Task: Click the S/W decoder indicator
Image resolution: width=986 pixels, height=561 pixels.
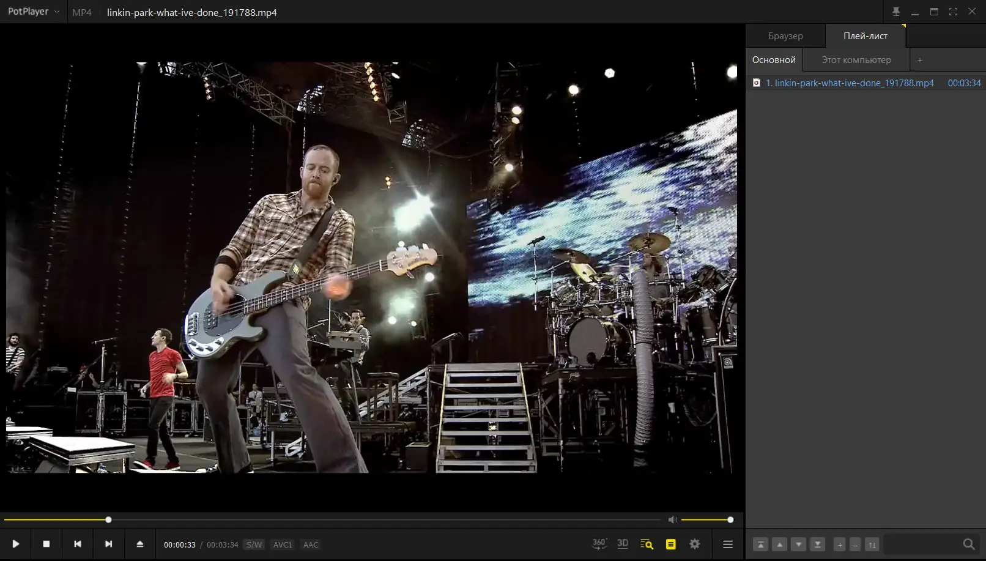Action: click(254, 544)
